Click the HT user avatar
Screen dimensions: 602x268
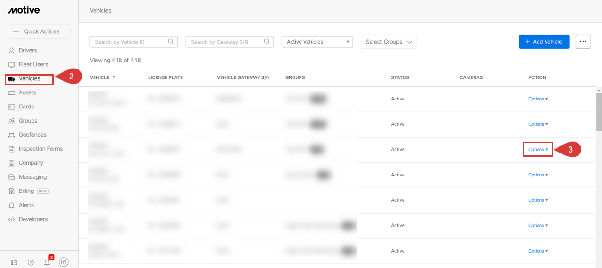pyautogui.click(x=63, y=262)
